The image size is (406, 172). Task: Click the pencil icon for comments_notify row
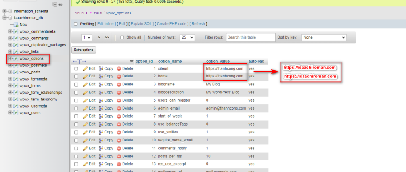[x=85, y=149]
